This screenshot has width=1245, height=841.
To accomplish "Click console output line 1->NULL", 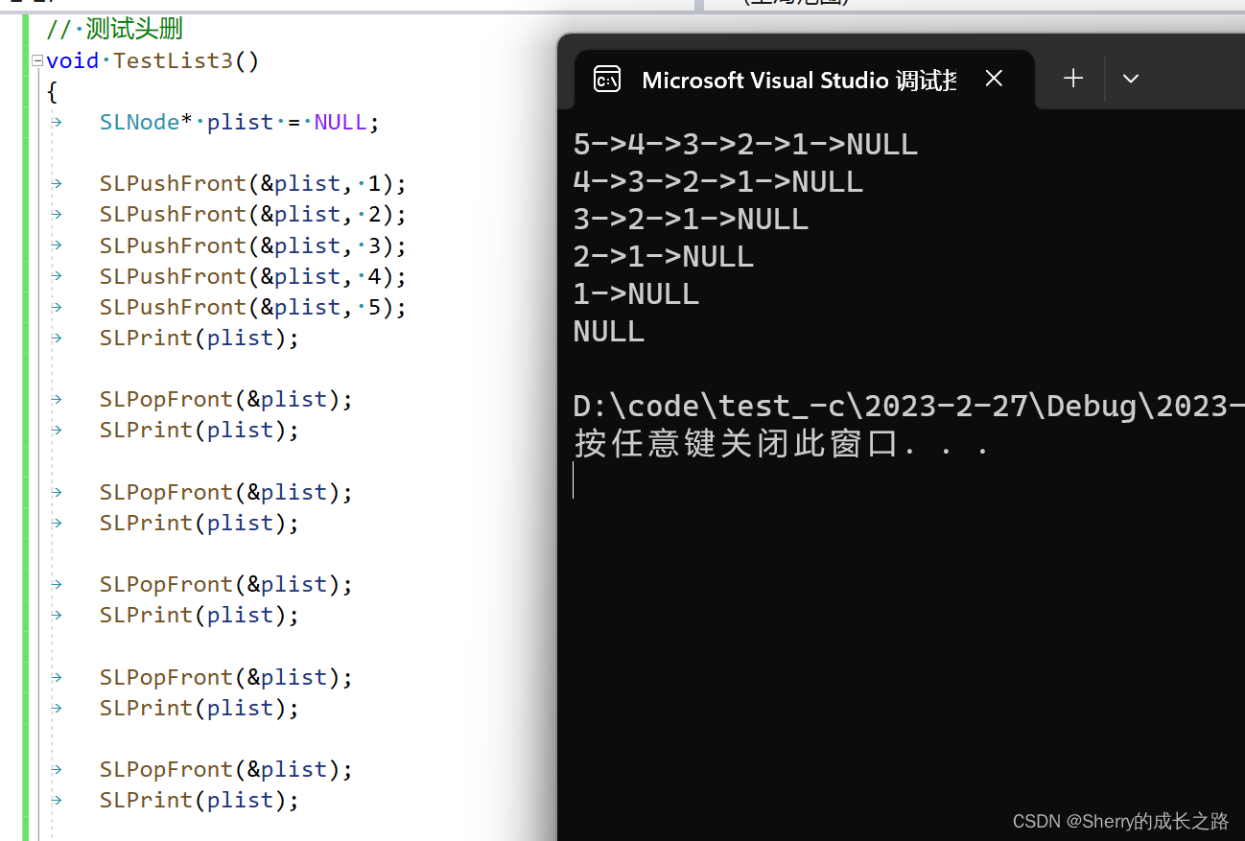I will click(x=636, y=294).
